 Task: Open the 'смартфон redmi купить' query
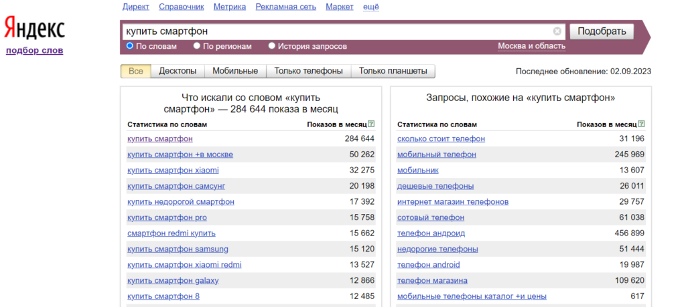click(x=171, y=233)
